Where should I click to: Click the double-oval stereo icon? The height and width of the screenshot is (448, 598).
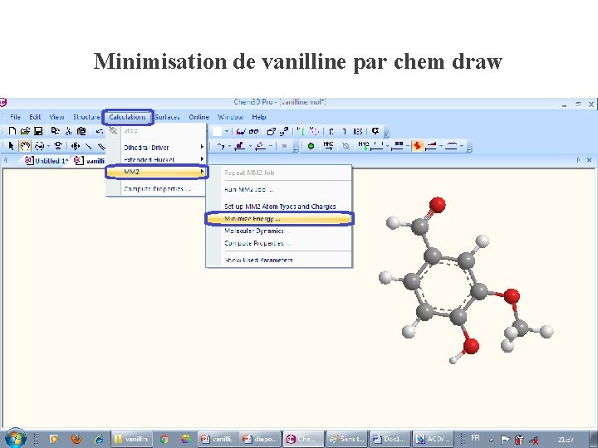(253, 131)
